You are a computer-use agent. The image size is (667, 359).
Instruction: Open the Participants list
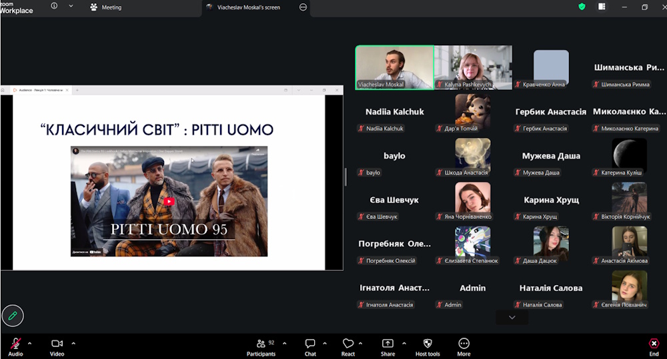(261, 344)
